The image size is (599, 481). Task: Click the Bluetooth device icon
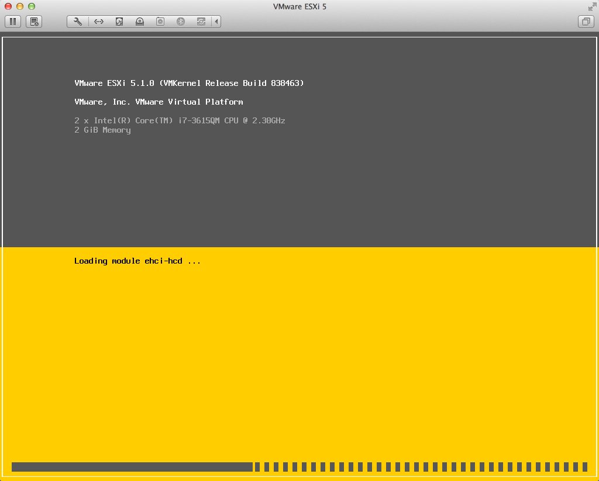tap(181, 22)
